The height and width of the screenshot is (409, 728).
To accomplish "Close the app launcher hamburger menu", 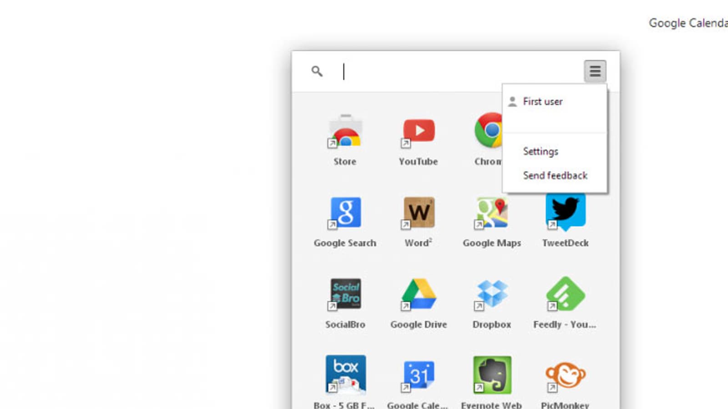I will 595,71.
